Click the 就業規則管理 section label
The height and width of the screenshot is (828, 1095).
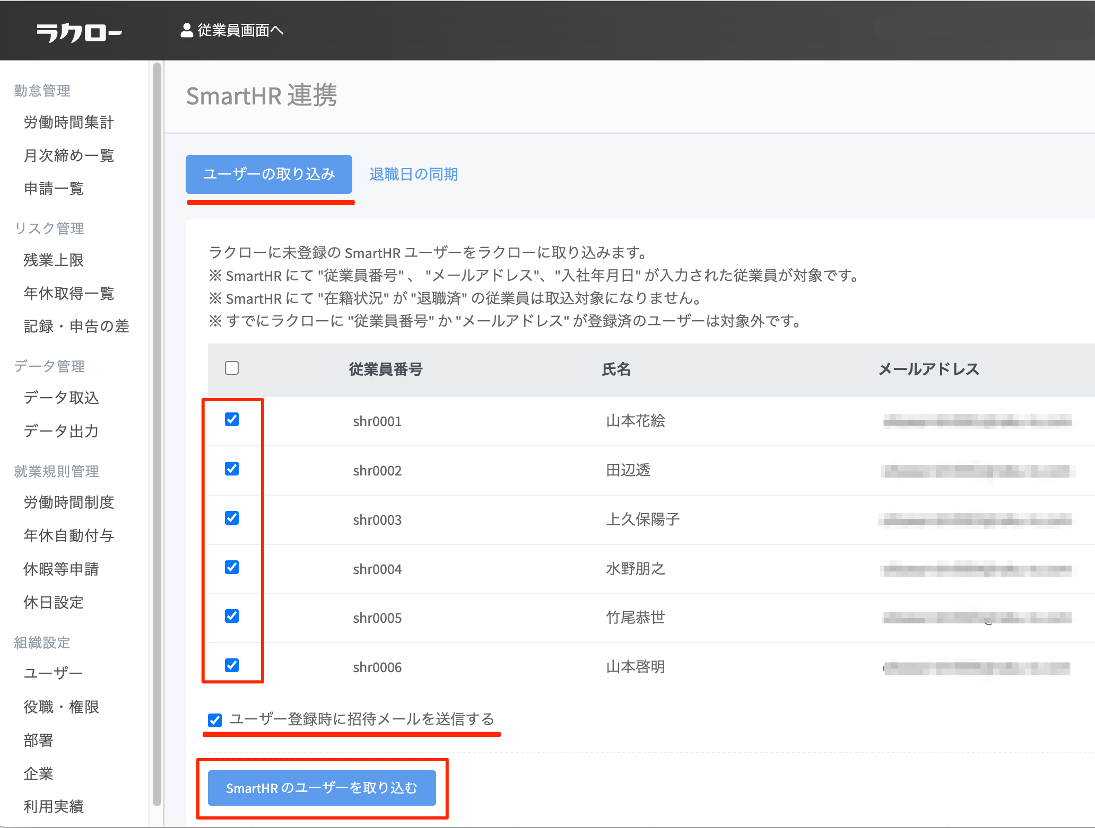56,471
